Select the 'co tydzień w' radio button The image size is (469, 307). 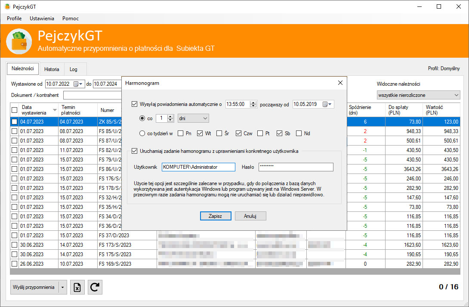click(142, 133)
